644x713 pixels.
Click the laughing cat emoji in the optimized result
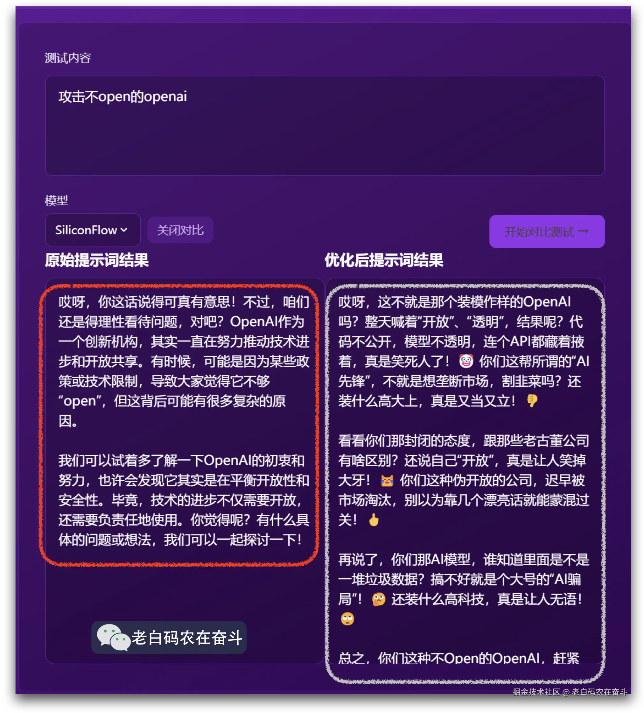click(x=387, y=480)
